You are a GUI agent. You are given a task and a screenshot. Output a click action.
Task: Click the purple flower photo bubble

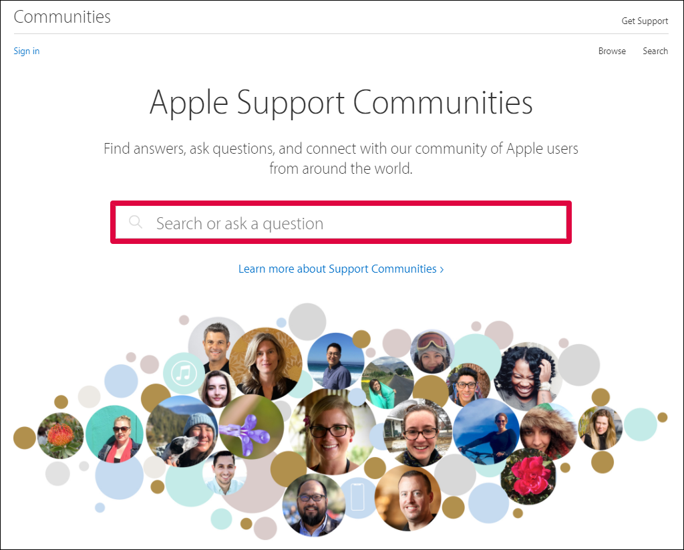pyautogui.click(x=251, y=427)
